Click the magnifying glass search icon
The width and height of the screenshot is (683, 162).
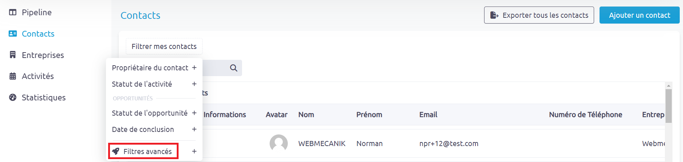234,68
